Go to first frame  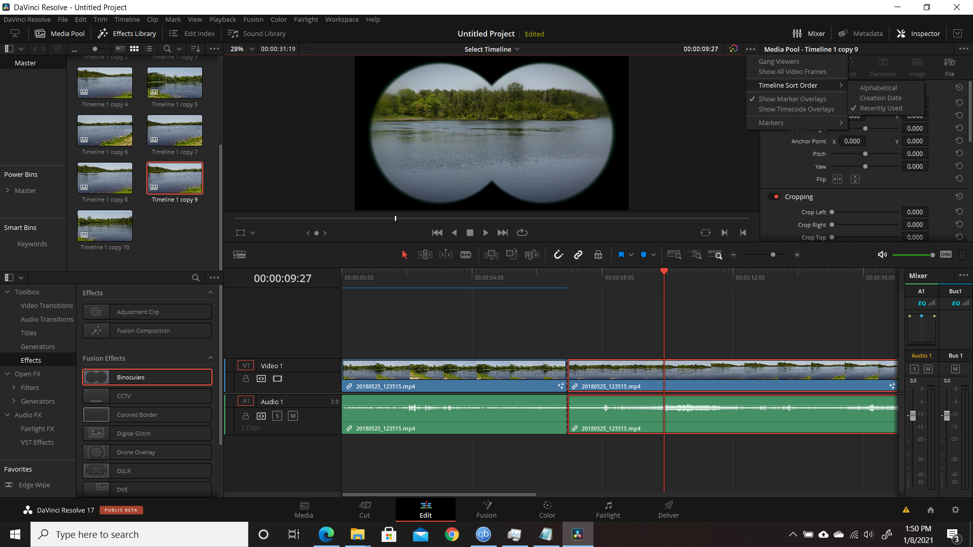(437, 233)
